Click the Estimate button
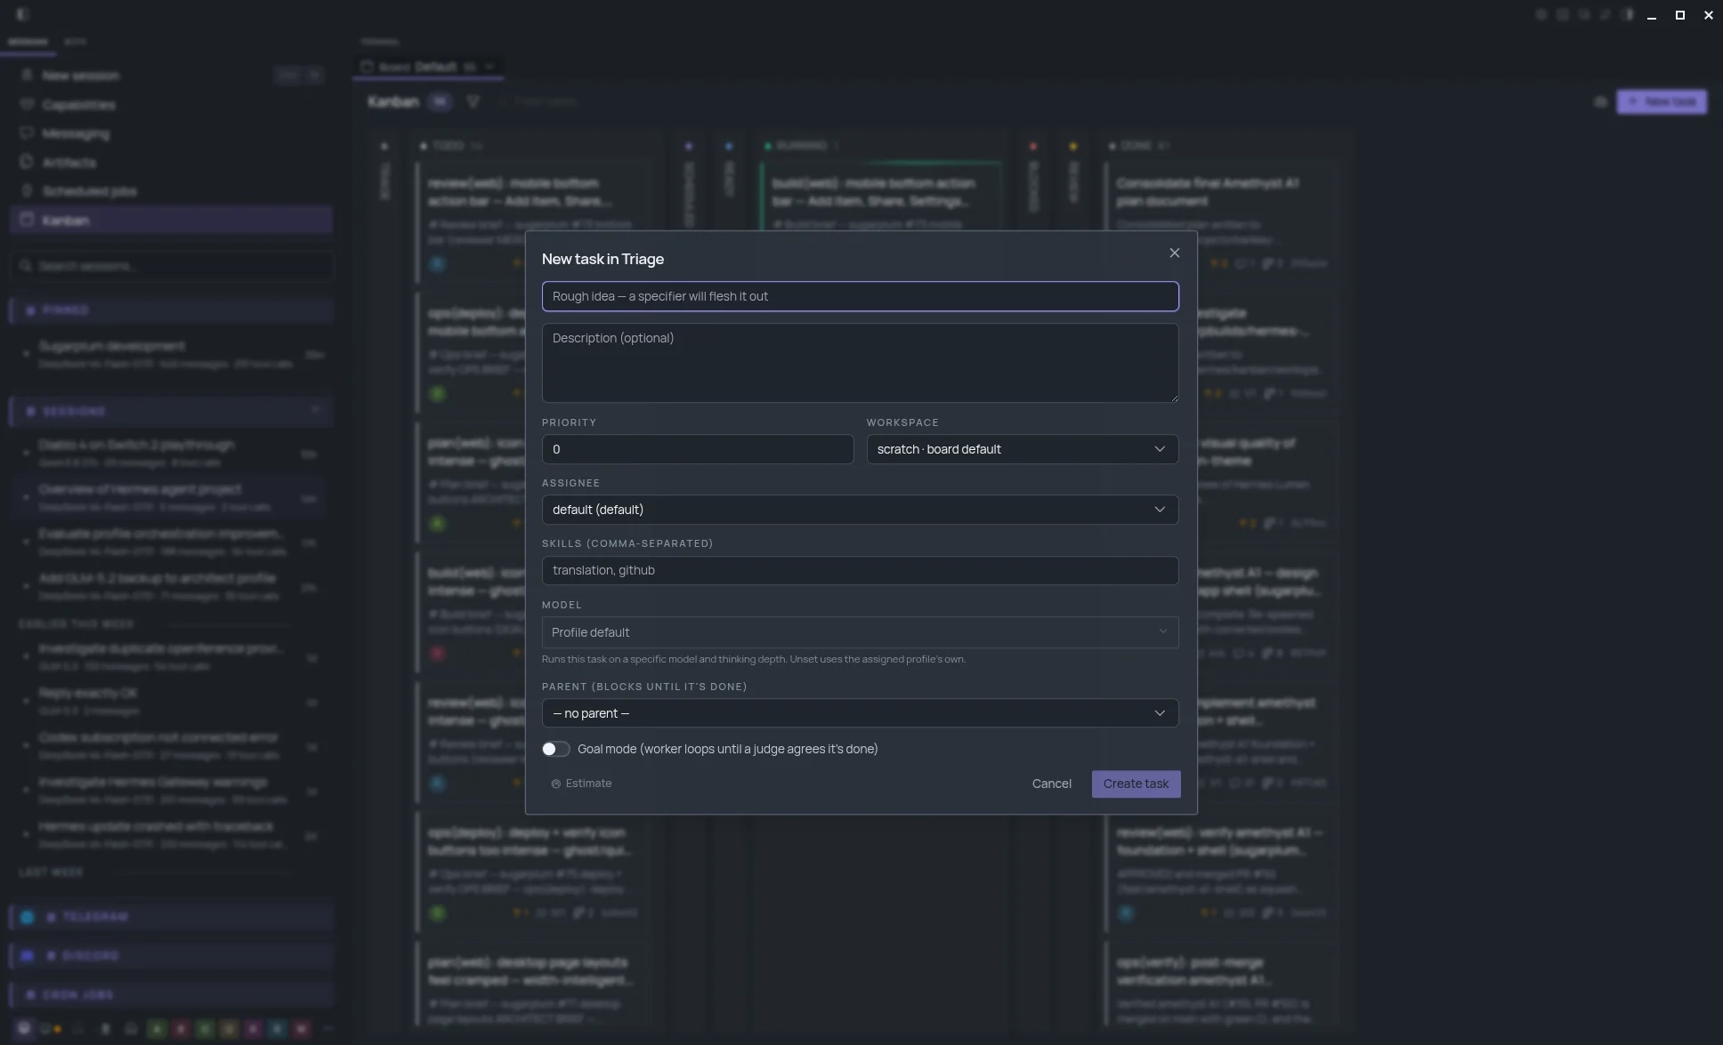1723x1045 pixels. pos(581,784)
